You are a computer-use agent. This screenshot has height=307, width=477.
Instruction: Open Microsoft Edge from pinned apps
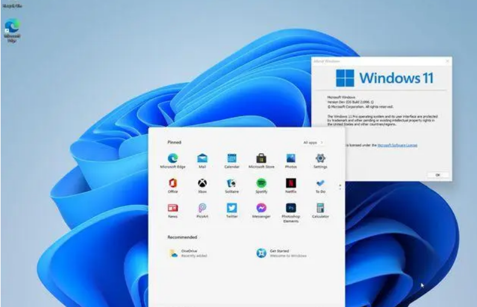click(173, 159)
